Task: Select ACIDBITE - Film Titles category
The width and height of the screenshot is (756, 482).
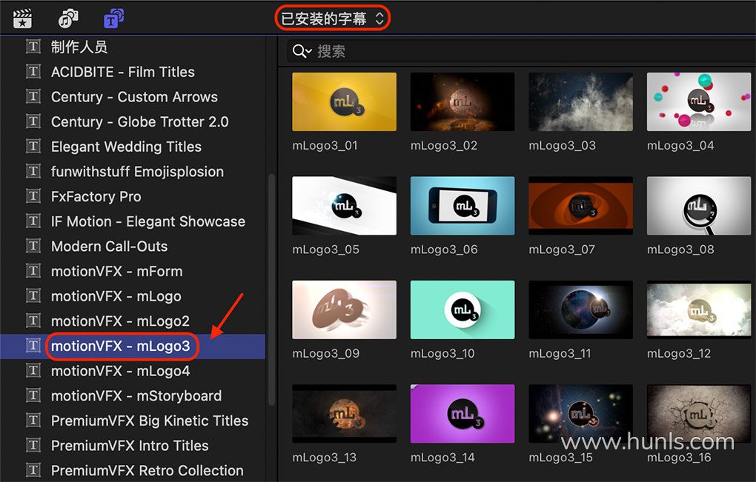Action: pos(133,72)
